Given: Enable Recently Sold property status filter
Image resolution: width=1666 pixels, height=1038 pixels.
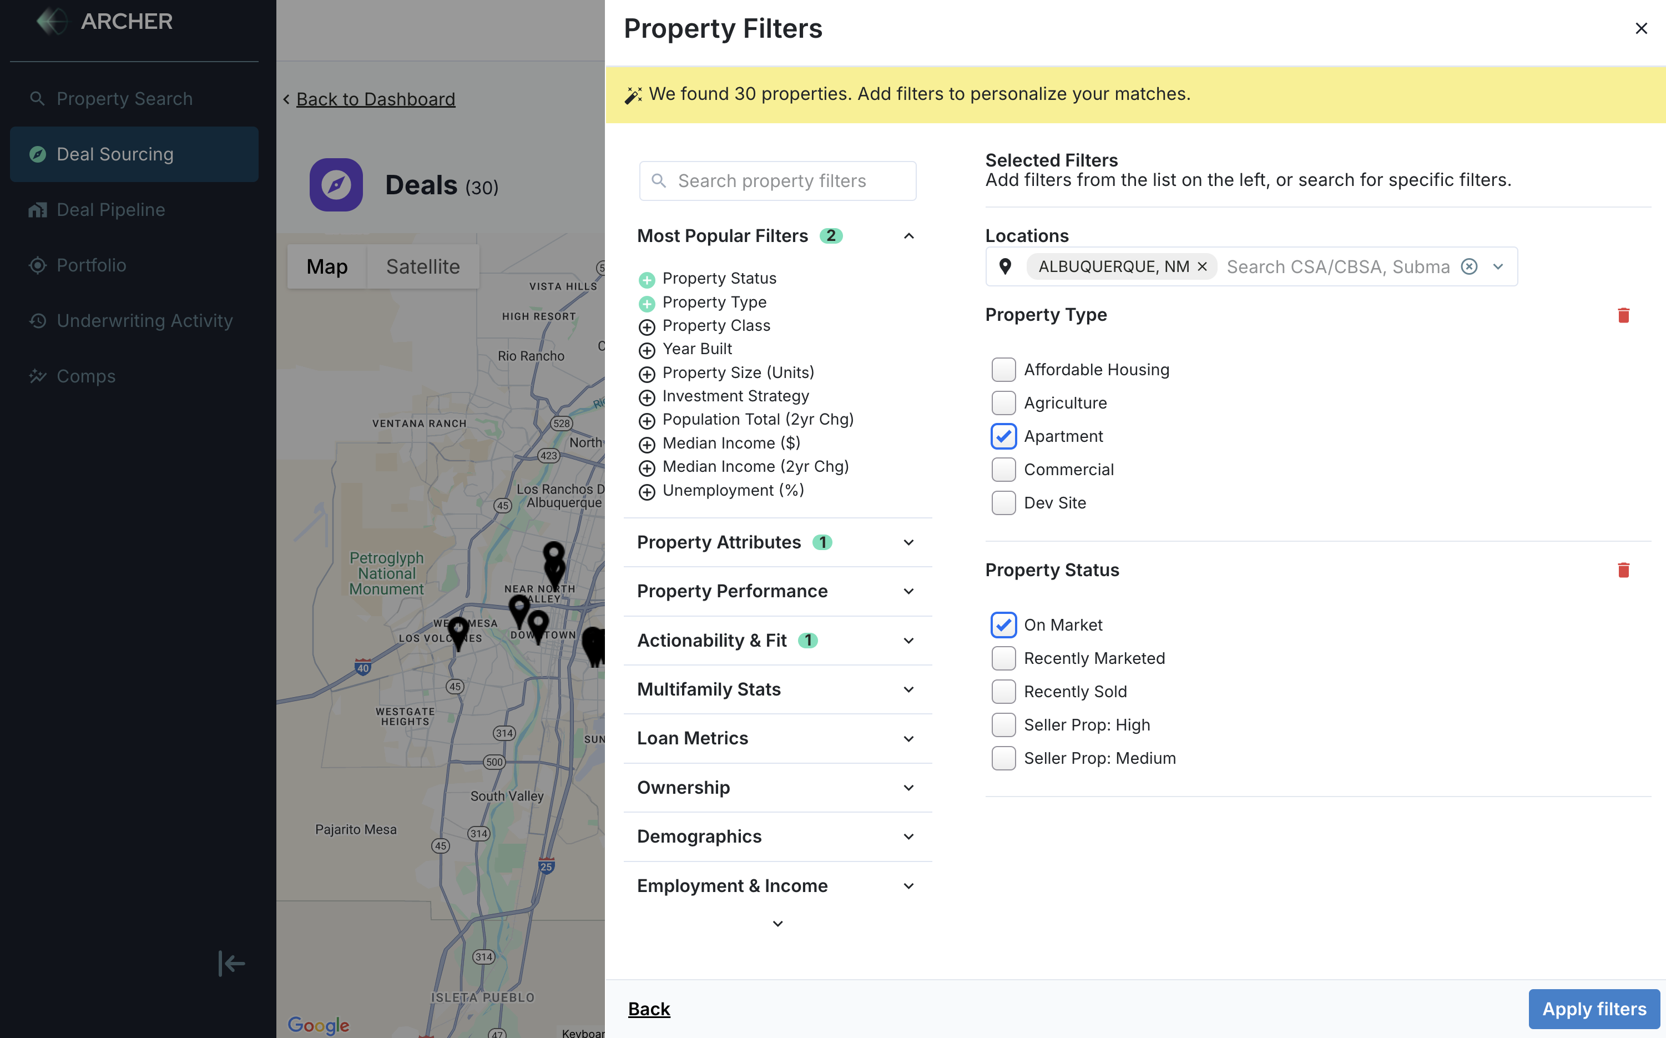Looking at the screenshot, I should (1003, 691).
